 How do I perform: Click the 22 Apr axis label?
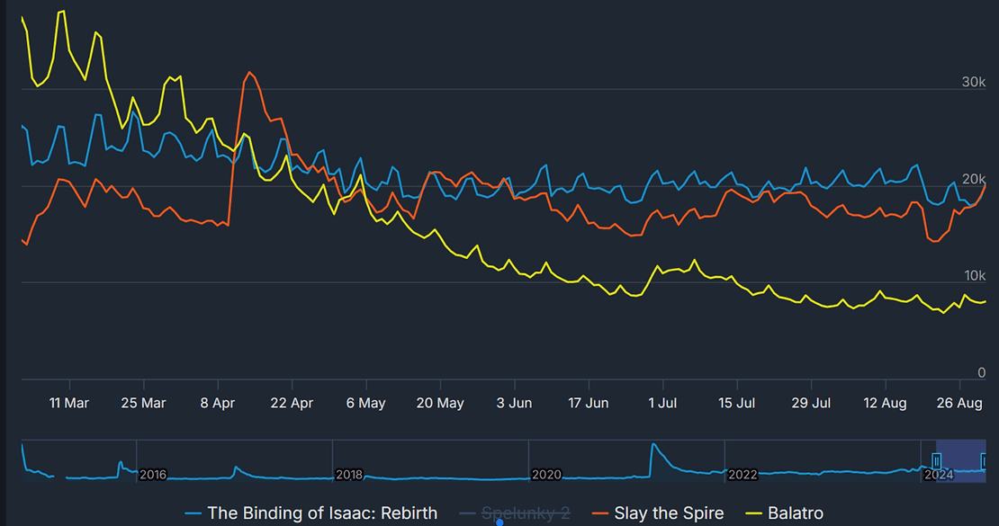pyautogui.click(x=292, y=403)
